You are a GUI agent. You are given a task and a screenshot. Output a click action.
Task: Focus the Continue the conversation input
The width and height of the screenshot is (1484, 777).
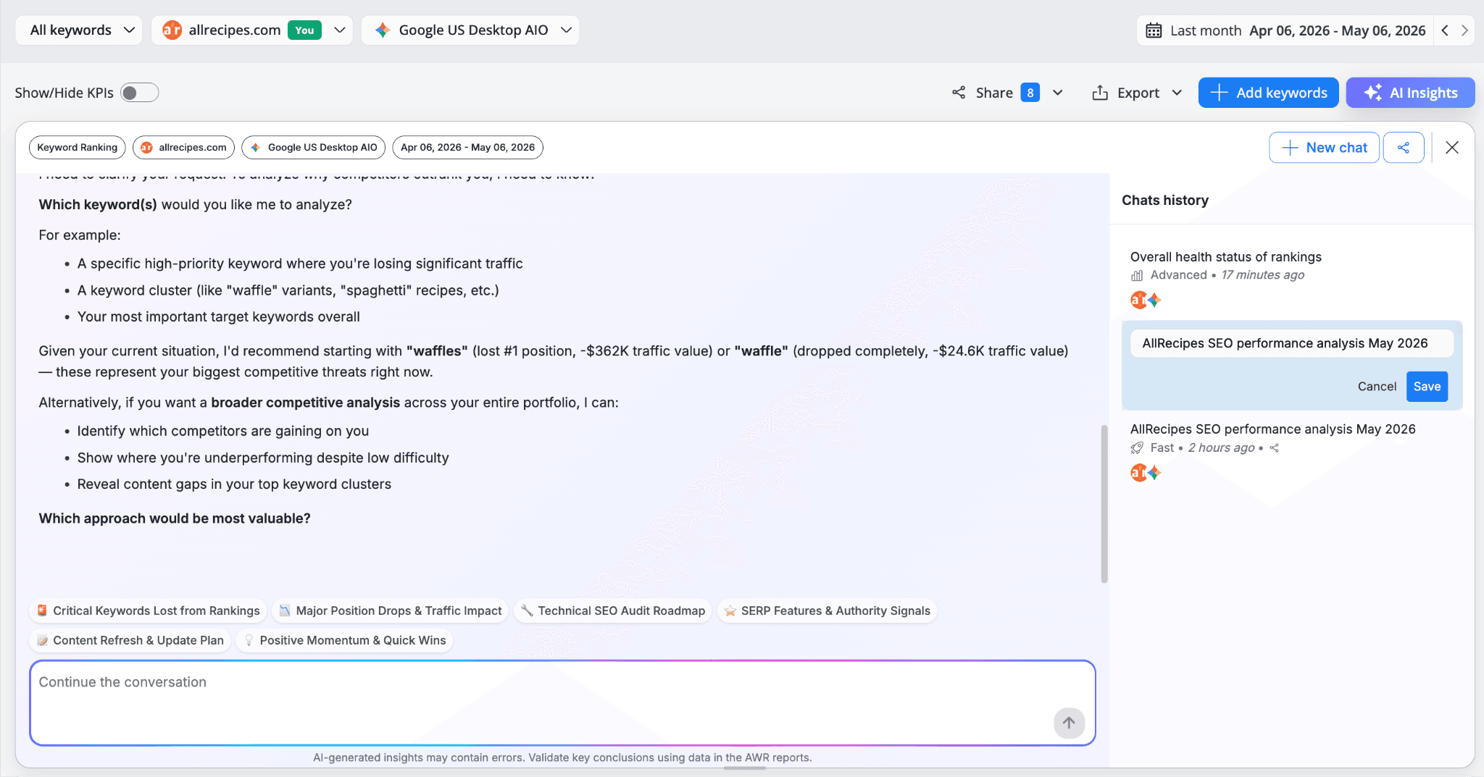(562, 702)
